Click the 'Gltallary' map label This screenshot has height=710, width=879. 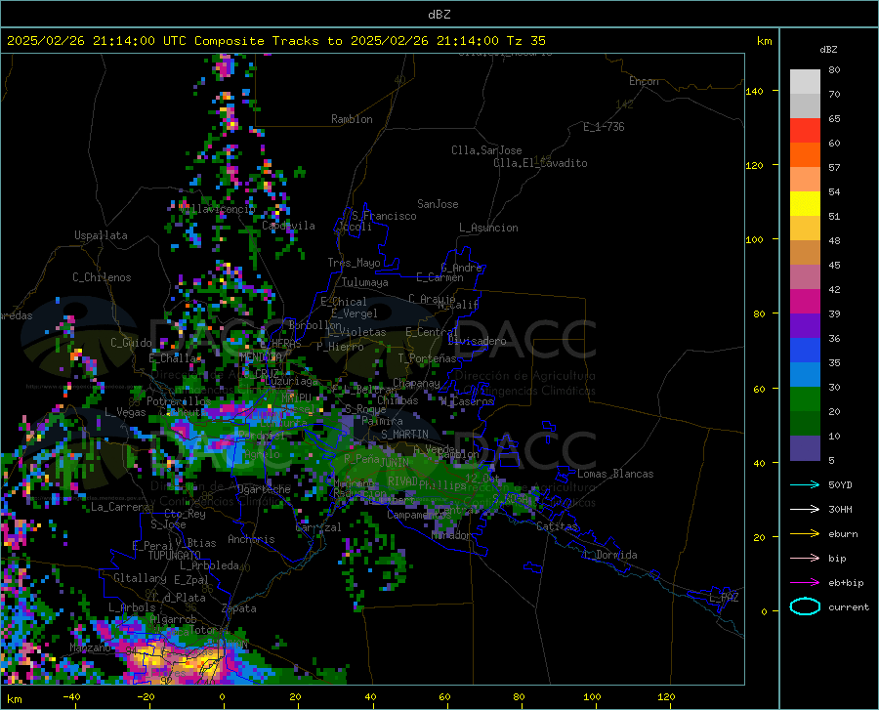point(140,578)
